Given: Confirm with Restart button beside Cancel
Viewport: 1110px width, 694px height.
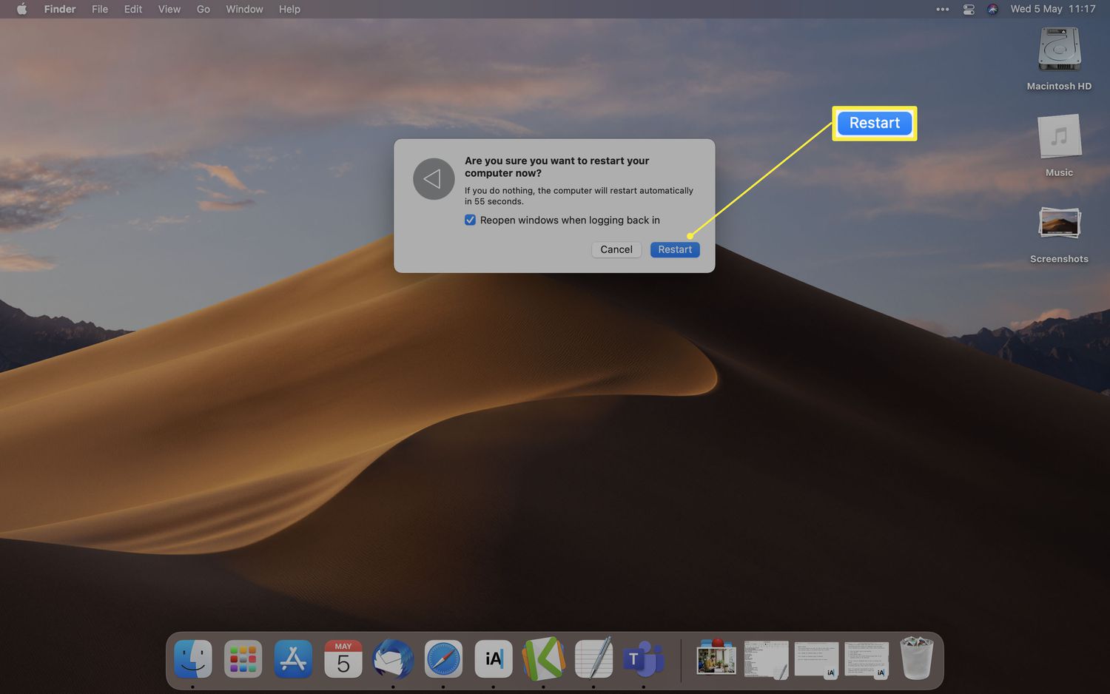Looking at the screenshot, I should pos(675,250).
